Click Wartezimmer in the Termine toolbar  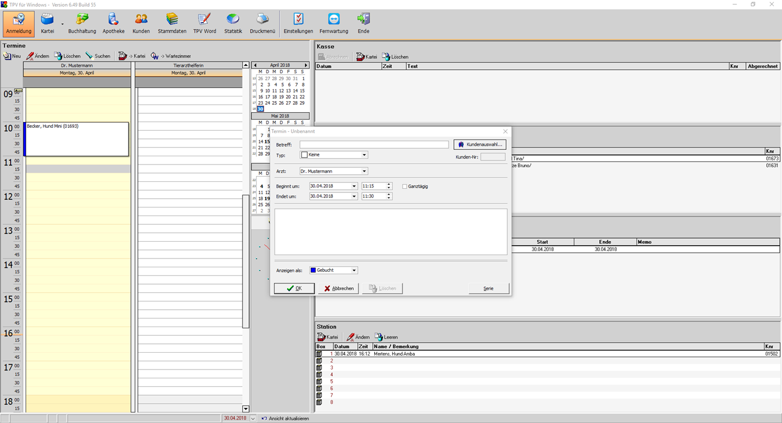pos(171,56)
